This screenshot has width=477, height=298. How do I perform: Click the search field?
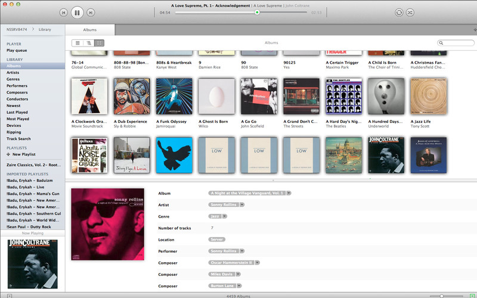(x=456, y=43)
